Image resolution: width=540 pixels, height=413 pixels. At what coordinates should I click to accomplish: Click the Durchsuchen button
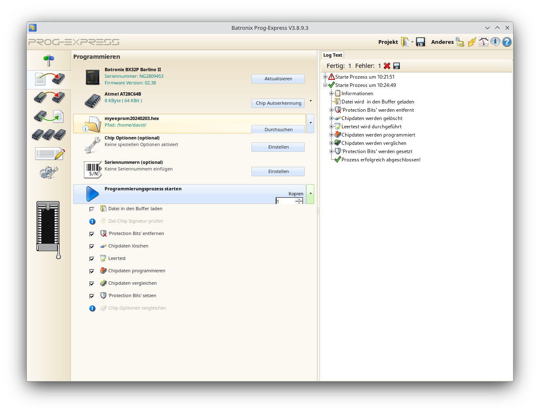pyautogui.click(x=277, y=129)
